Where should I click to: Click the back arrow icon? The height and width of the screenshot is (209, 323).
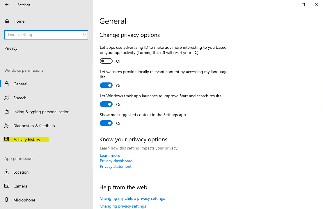[x=7, y=5]
